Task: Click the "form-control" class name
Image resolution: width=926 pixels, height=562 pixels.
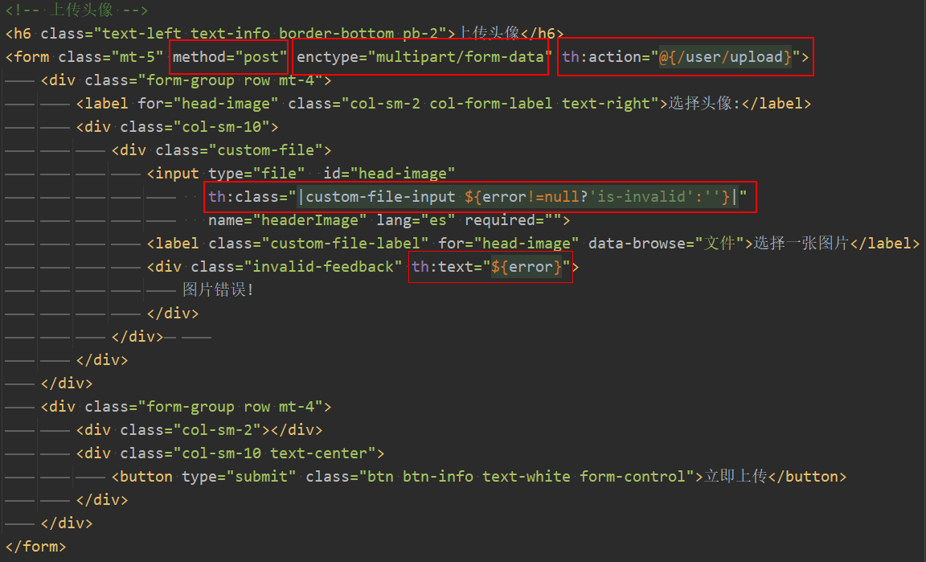Action: (x=633, y=477)
